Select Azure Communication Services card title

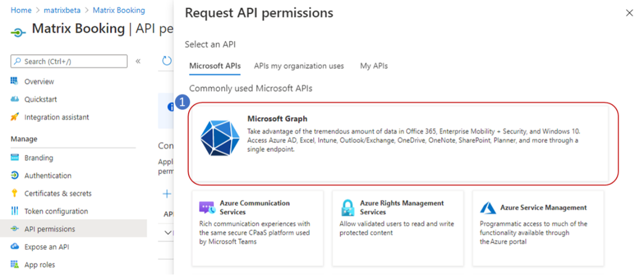[x=255, y=207]
